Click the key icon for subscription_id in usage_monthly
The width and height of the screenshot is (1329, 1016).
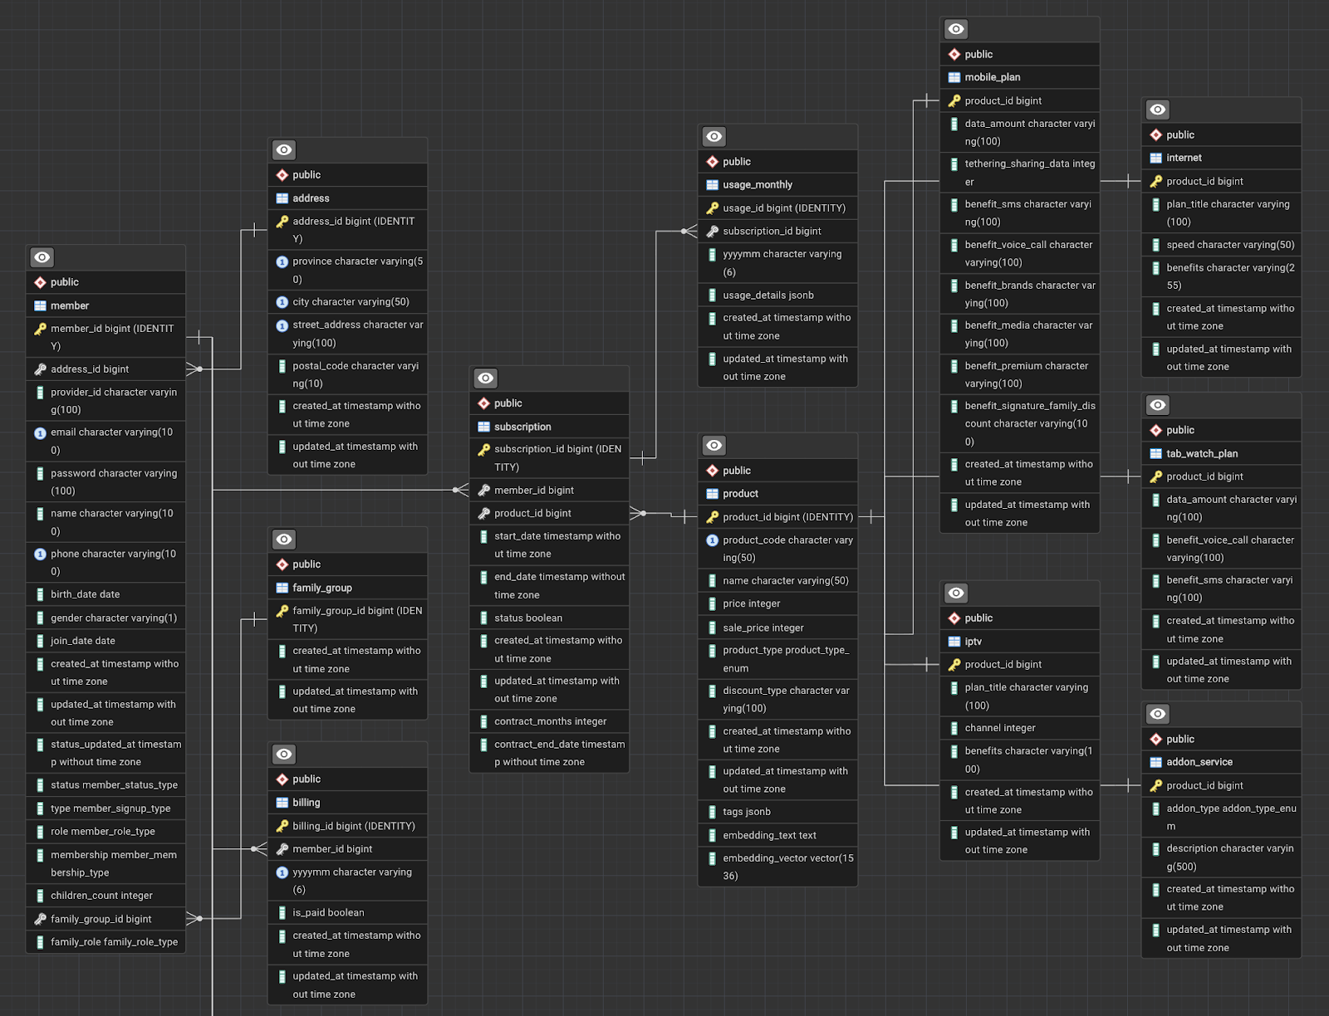click(712, 232)
